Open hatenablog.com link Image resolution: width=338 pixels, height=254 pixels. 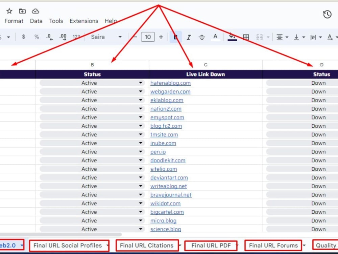(x=170, y=83)
